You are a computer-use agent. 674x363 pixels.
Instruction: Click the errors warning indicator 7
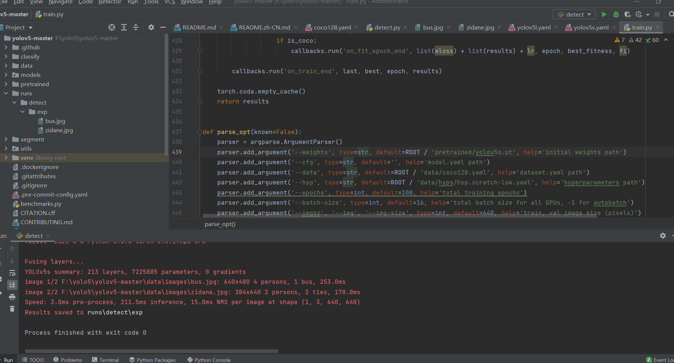point(620,40)
